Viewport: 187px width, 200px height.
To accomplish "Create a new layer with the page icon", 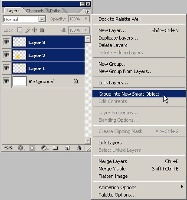I will pyautogui.click(x=67, y=148).
